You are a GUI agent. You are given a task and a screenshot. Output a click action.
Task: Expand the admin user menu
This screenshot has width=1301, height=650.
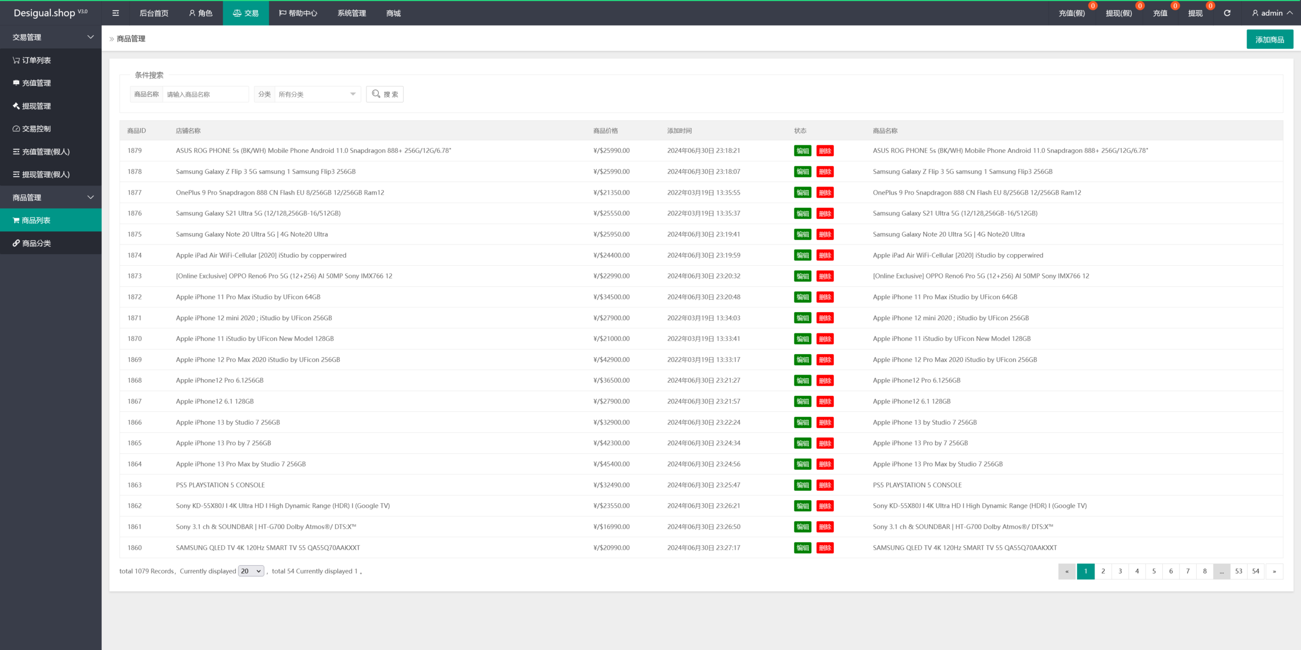pos(1272,13)
